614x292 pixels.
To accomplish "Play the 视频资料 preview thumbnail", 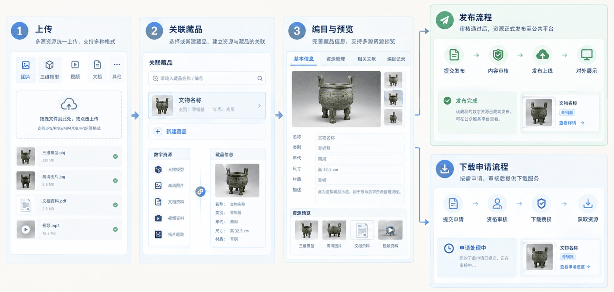I will pos(390,230).
